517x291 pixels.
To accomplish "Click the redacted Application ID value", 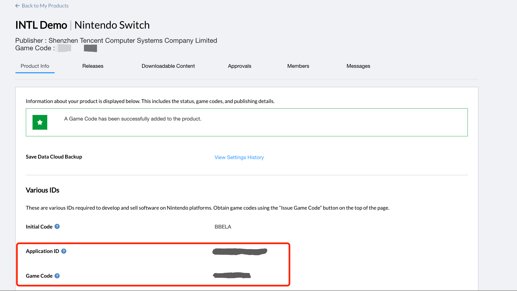I will point(240,252).
